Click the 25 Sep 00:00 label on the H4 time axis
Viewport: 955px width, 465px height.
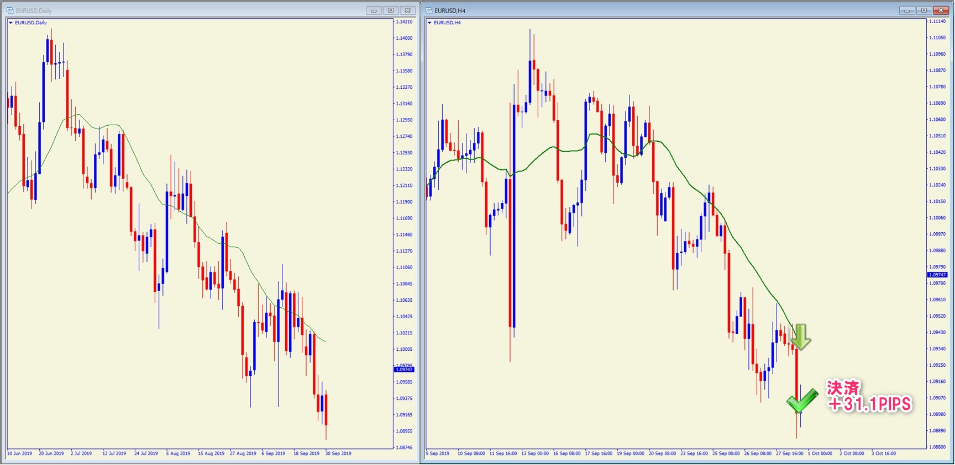tap(726, 453)
